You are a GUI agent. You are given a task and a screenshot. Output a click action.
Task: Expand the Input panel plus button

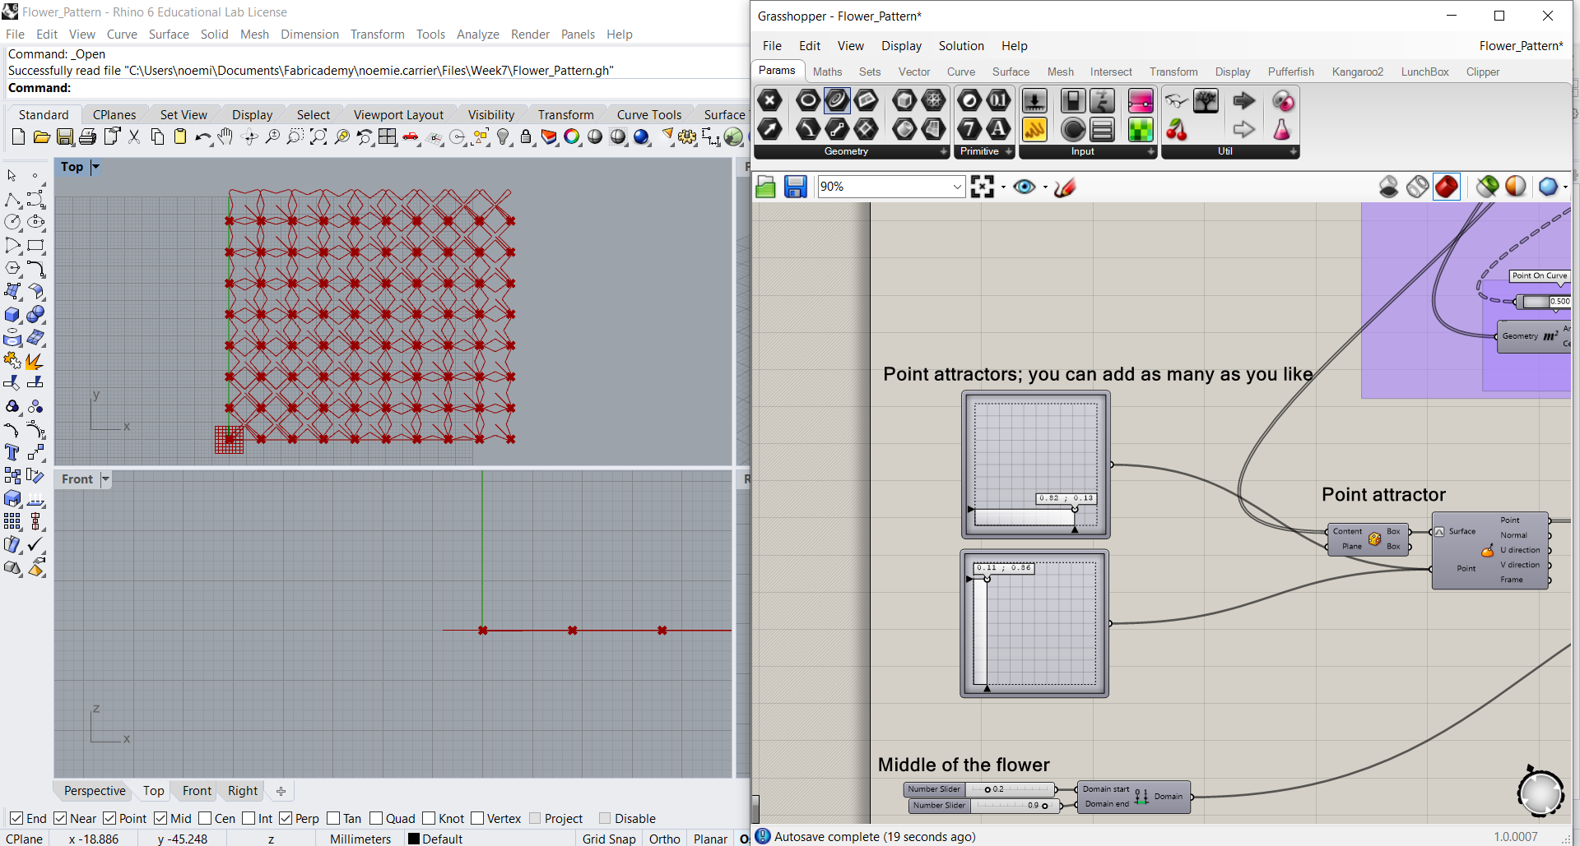click(x=1150, y=151)
